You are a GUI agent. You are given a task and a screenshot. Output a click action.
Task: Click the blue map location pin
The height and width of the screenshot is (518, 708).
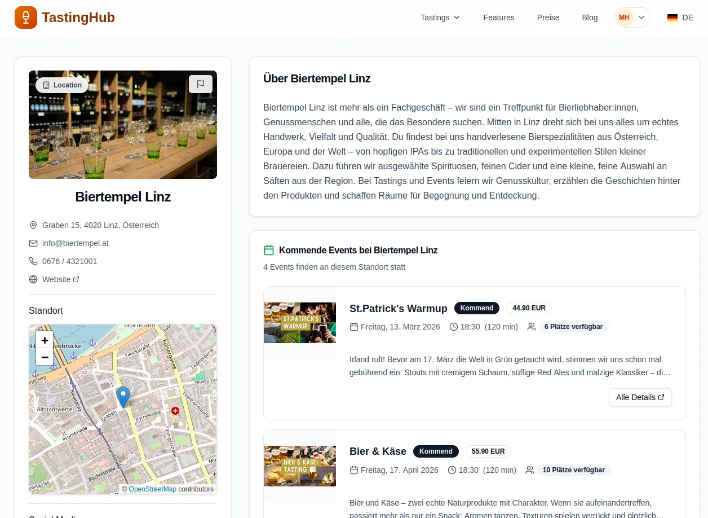(123, 397)
